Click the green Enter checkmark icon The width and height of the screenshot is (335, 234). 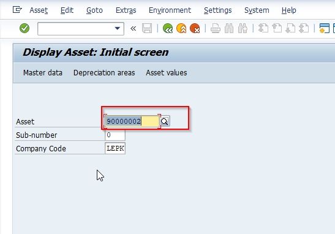(x=24, y=28)
